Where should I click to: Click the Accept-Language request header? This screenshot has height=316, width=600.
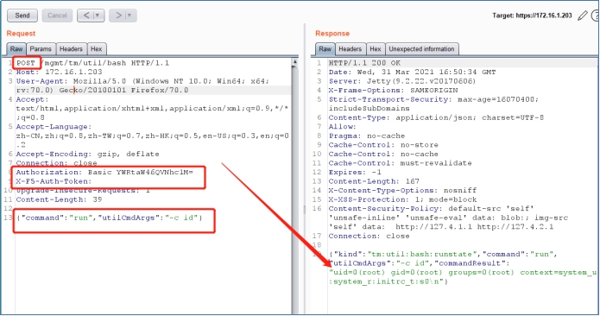click(x=152, y=136)
